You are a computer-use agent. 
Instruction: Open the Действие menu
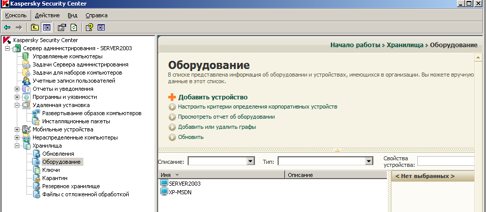47,15
